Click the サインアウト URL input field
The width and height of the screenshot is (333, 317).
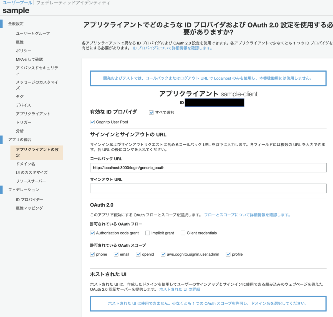tap(208, 188)
